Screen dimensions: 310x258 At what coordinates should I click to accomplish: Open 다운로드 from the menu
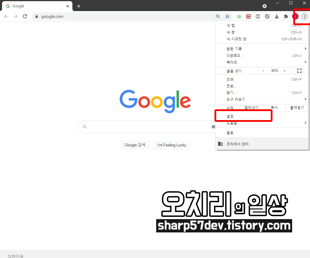(x=262, y=56)
